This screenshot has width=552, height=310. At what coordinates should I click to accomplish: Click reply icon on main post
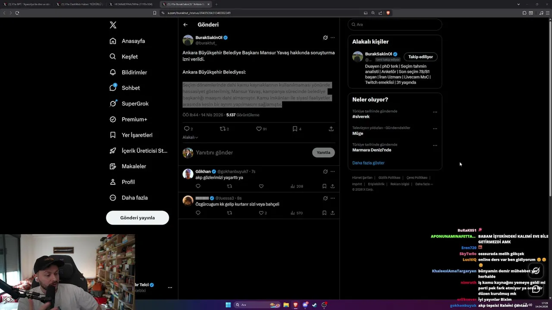pos(187,129)
